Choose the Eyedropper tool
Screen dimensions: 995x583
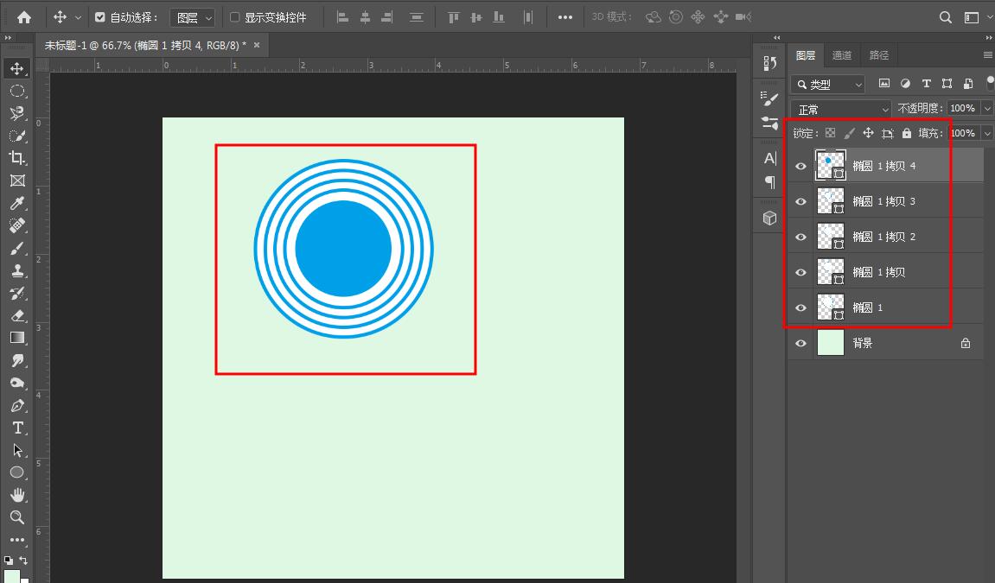(x=17, y=203)
